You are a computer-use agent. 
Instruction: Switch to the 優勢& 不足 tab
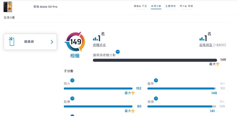[x=140, y=6]
